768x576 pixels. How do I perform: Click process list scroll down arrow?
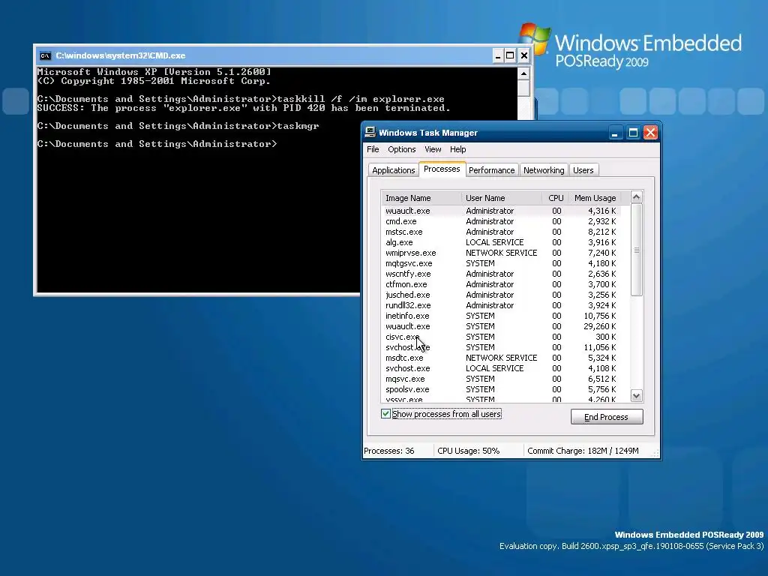coord(636,396)
